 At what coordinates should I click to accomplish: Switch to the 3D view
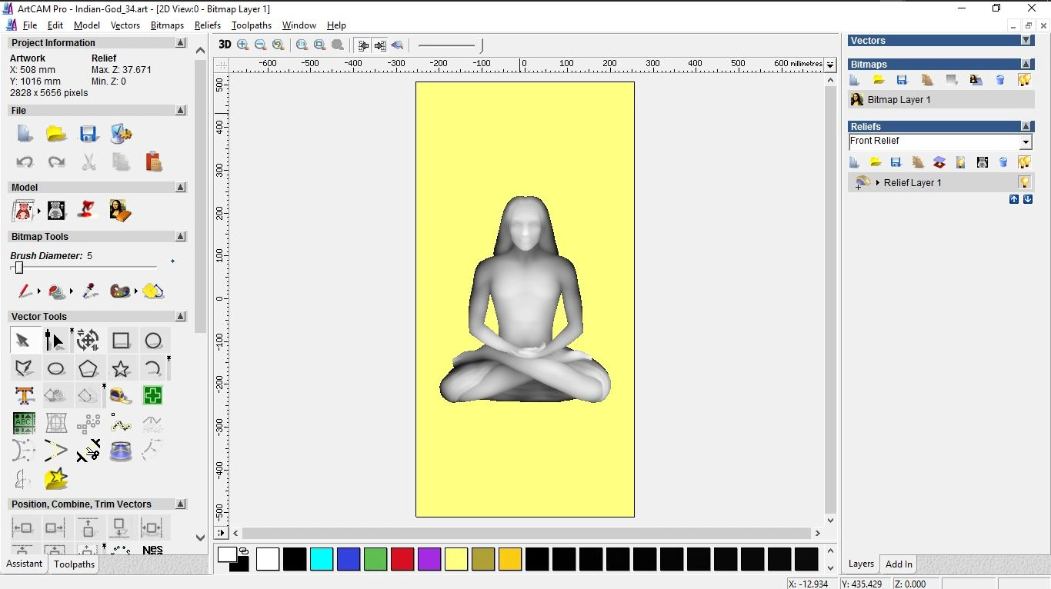click(x=224, y=45)
